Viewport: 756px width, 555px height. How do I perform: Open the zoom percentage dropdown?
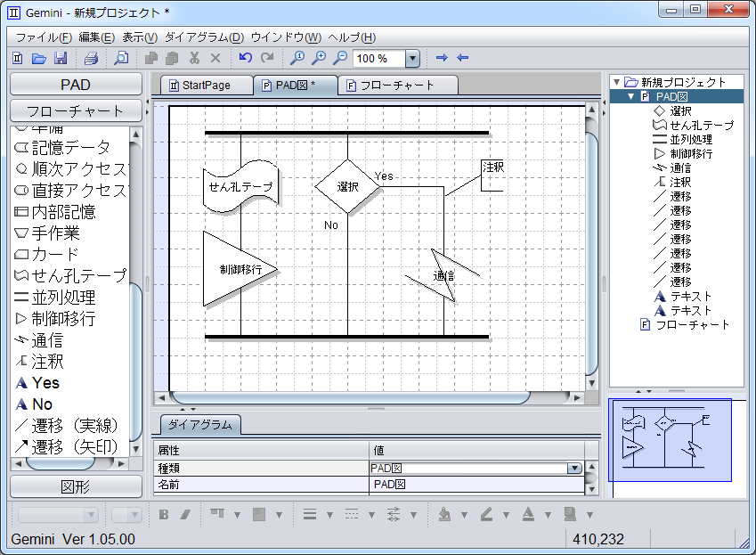point(412,59)
